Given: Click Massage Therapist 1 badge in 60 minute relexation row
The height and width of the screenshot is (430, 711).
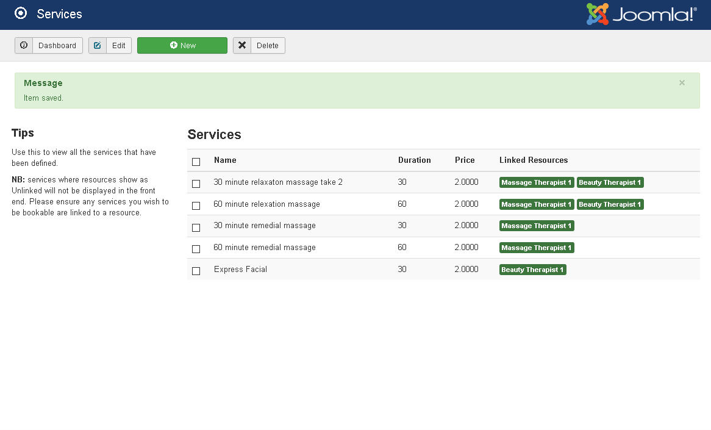Looking at the screenshot, I should click(x=537, y=204).
